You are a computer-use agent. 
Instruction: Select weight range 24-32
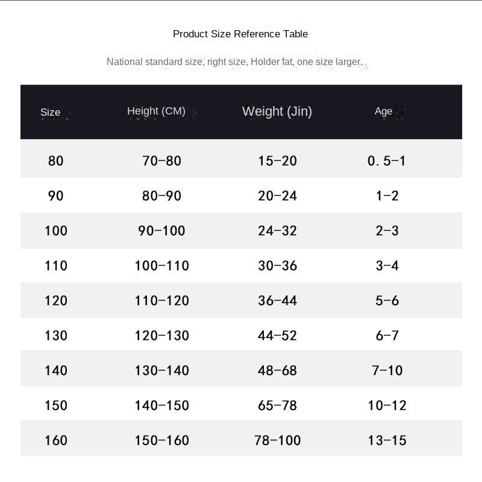pos(277,231)
